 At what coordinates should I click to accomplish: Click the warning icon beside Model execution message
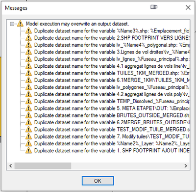pos(20,24)
